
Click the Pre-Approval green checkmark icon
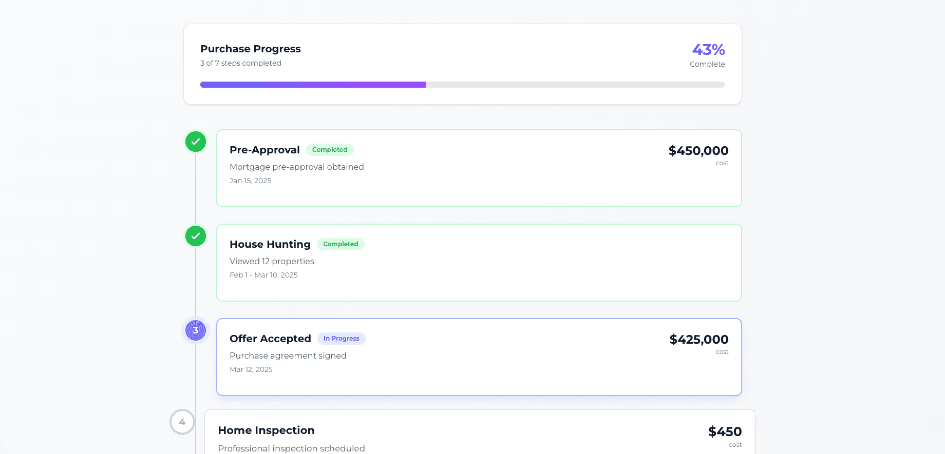(196, 142)
